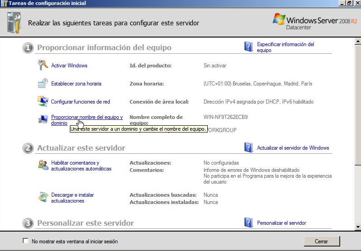
Task: Open Establecer zona horaria link
Action: coord(76,84)
